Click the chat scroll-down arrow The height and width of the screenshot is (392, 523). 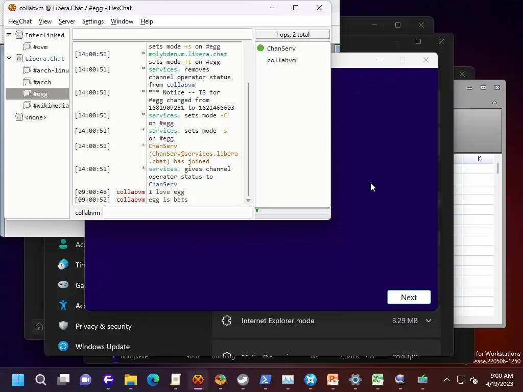click(x=248, y=201)
